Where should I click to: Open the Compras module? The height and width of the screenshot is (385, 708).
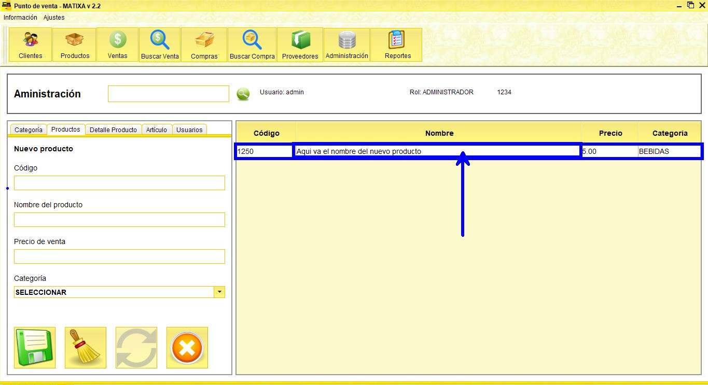pyautogui.click(x=204, y=45)
